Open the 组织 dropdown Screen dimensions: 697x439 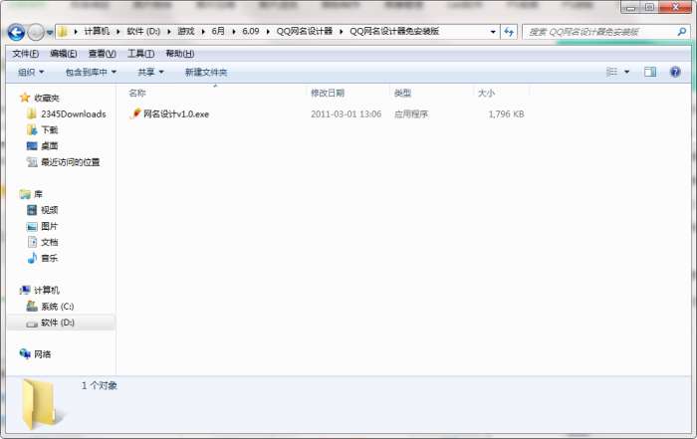31,72
